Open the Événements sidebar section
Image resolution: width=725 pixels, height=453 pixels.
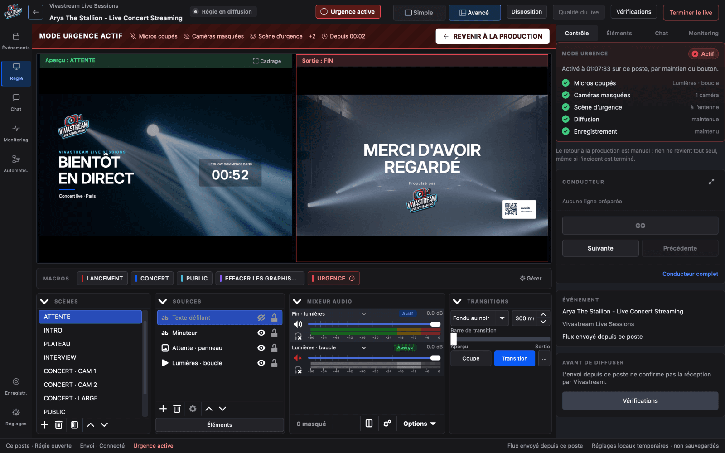click(x=16, y=41)
